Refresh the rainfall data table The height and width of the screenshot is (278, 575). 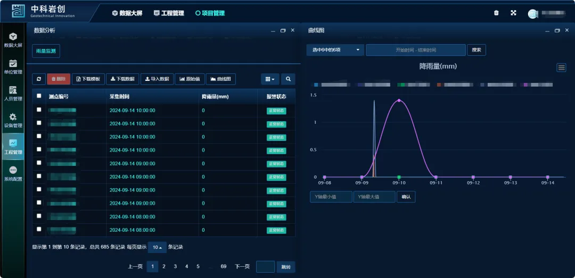[39, 79]
